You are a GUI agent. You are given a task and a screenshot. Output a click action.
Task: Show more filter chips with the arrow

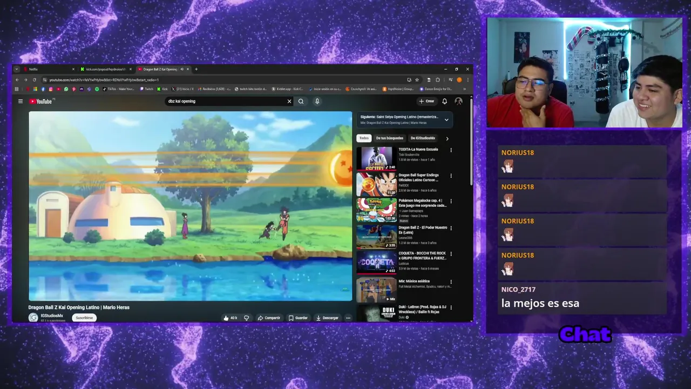(x=447, y=138)
